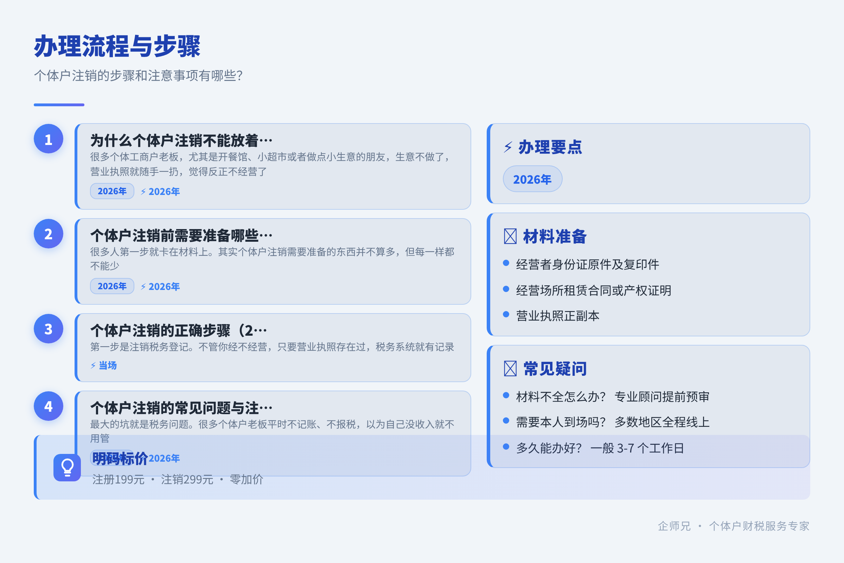Open the card 为什么个体户注销不能放着…
This screenshot has height=563, width=844.
pos(273,166)
